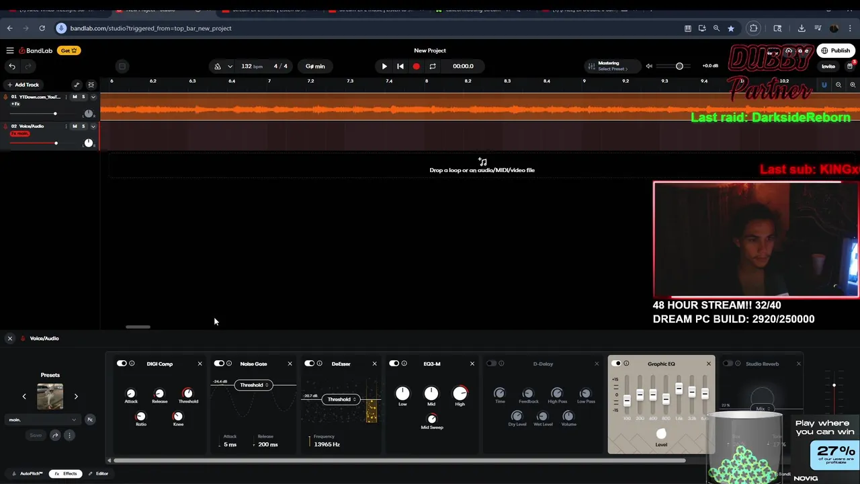Screen dimensions: 860x484
Task: Show Noise Gate info icon
Action: [229, 364]
